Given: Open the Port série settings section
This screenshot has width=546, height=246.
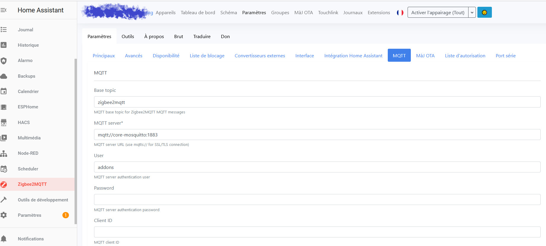Looking at the screenshot, I should [x=506, y=56].
